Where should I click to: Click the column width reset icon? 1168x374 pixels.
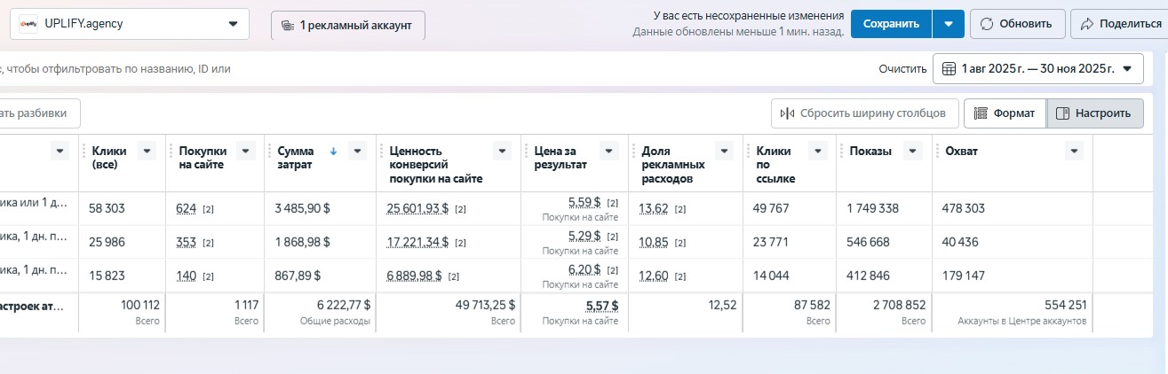(x=787, y=113)
